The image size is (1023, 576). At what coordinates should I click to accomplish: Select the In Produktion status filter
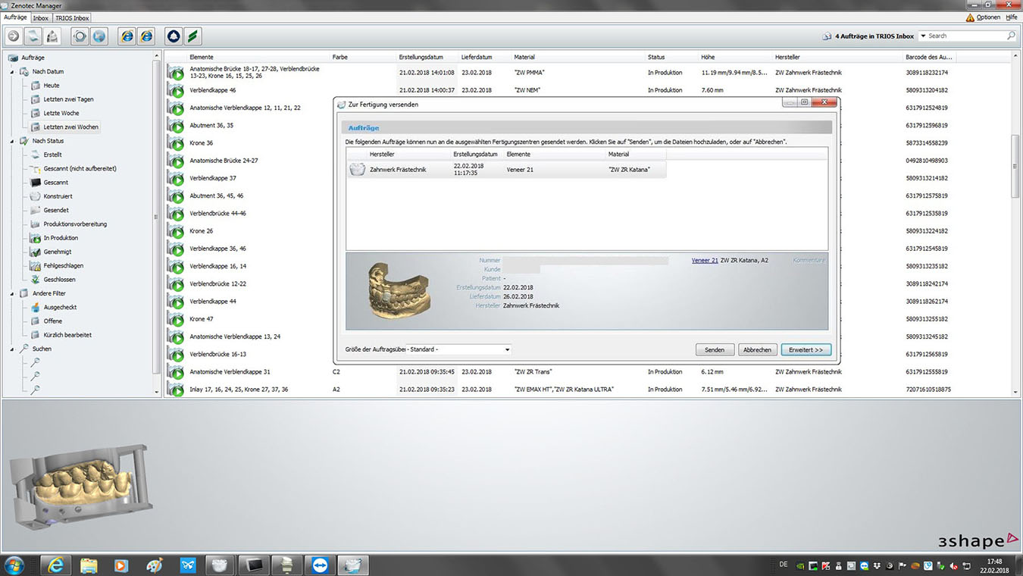click(x=61, y=238)
